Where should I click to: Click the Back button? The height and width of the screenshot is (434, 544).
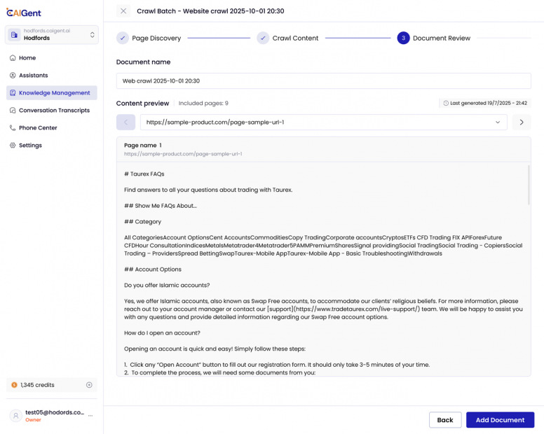pos(445,420)
